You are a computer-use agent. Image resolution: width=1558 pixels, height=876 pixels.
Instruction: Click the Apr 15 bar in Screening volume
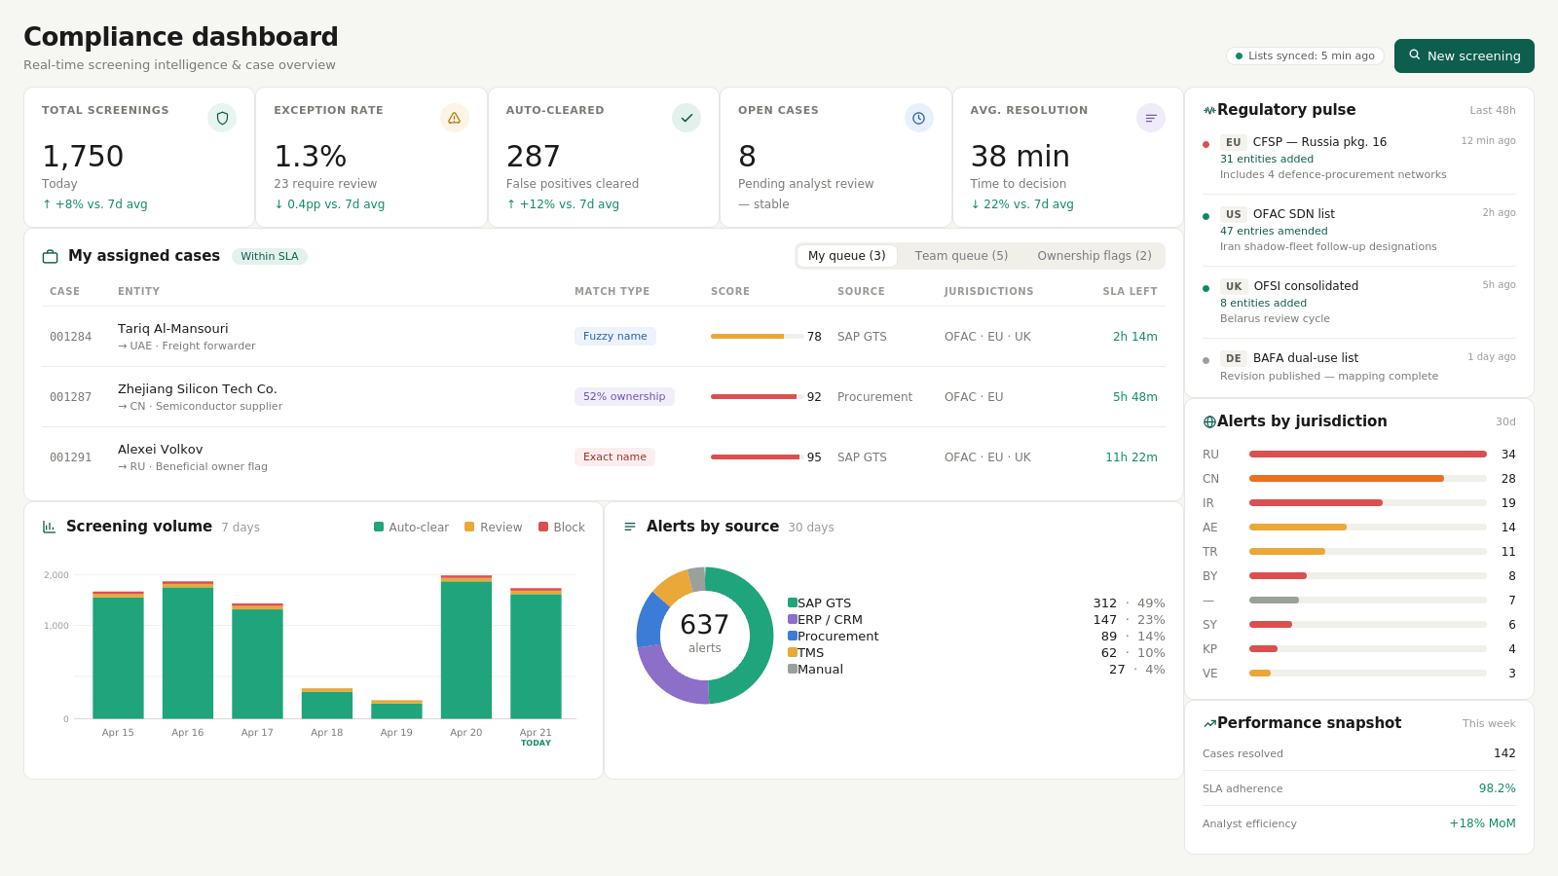click(x=118, y=655)
